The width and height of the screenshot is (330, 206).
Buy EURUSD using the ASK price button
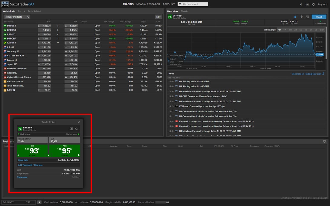click(65, 150)
